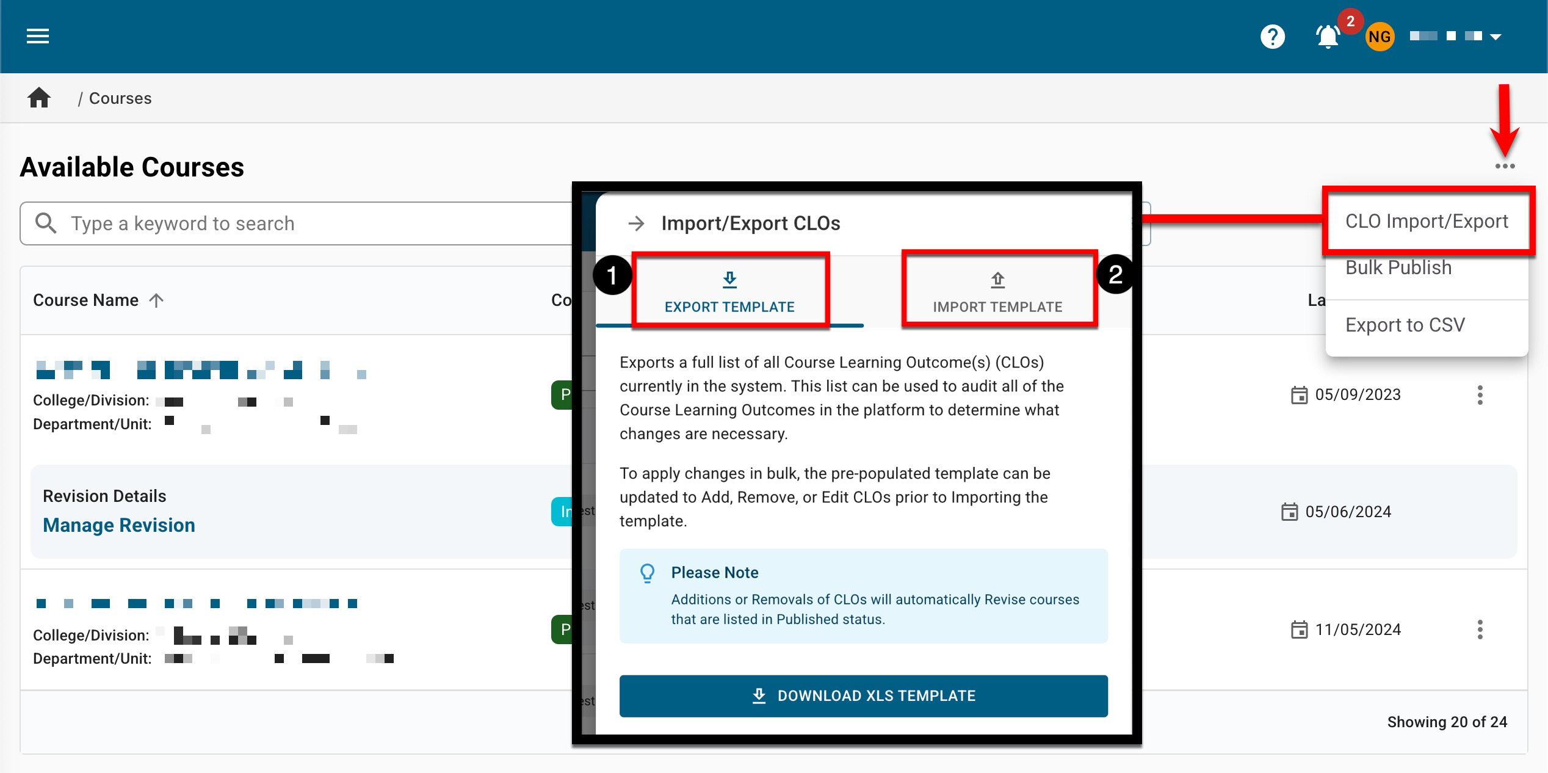Open the Manage Revision link

(x=119, y=525)
